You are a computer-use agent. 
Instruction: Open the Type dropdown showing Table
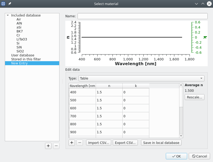[x=141, y=78]
